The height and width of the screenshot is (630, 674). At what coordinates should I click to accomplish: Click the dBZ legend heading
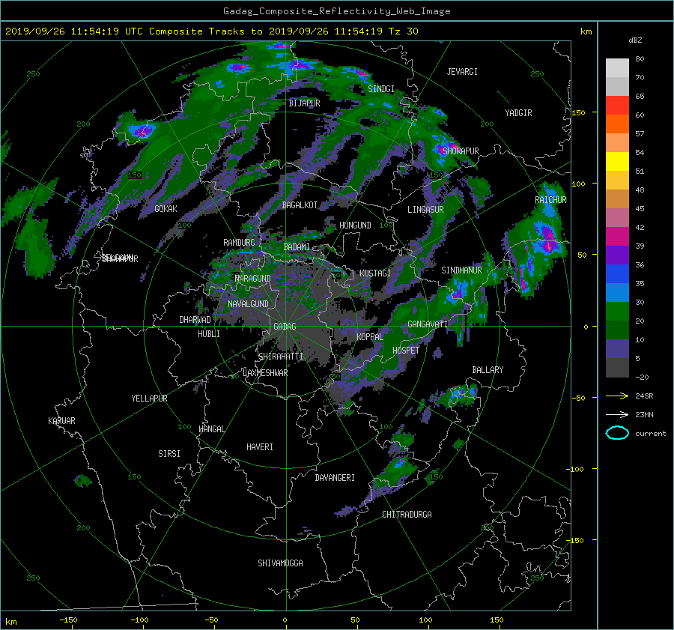pos(635,40)
